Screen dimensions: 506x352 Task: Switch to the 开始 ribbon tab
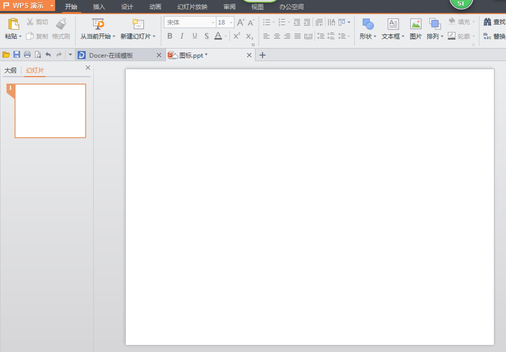[x=71, y=7]
